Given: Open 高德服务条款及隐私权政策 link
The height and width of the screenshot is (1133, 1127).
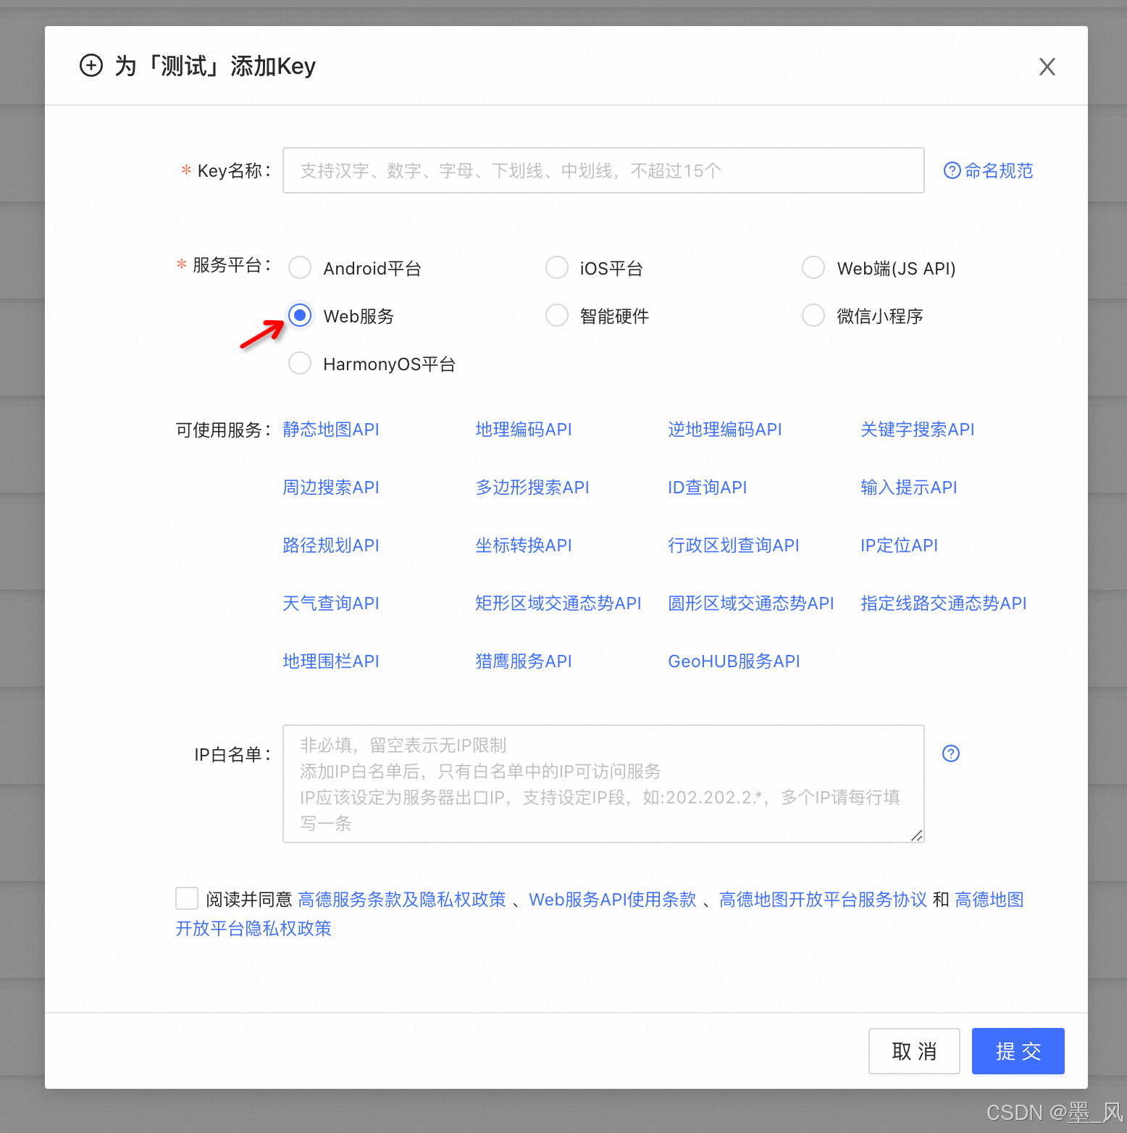Looking at the screenshot, I should pyautogui.click(x=402, y=899).
